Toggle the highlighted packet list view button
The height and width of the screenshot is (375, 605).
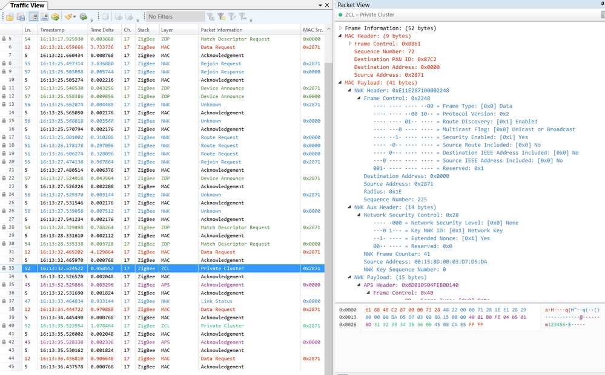[33, 17]
